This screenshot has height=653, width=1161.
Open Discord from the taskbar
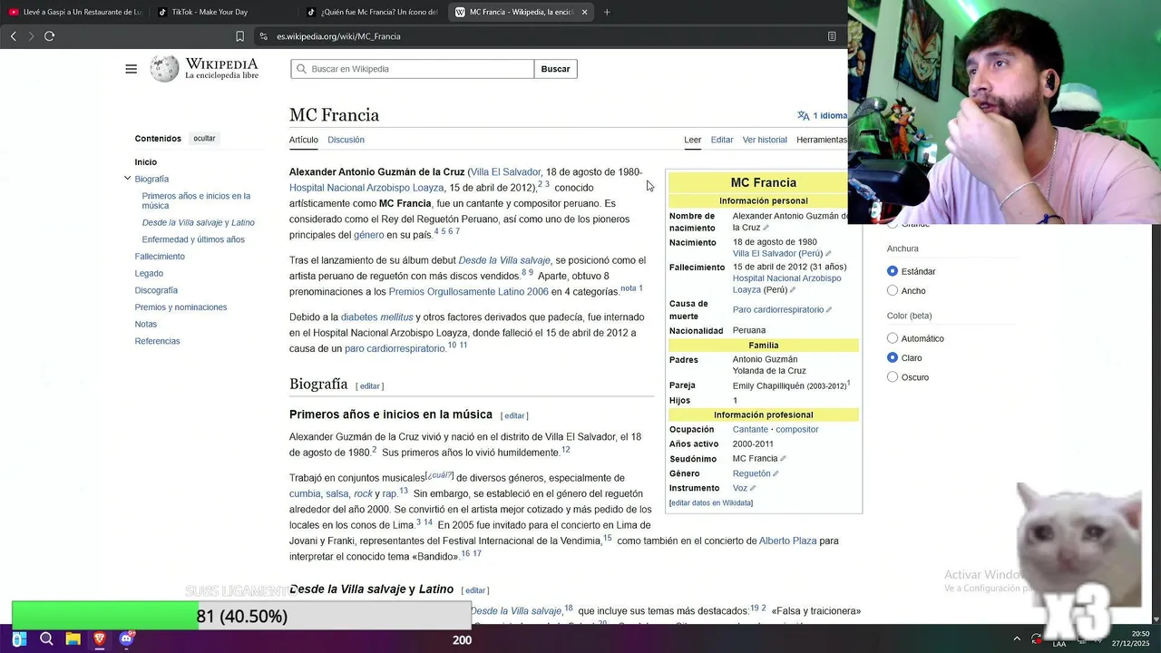click(x=127, y=639)
